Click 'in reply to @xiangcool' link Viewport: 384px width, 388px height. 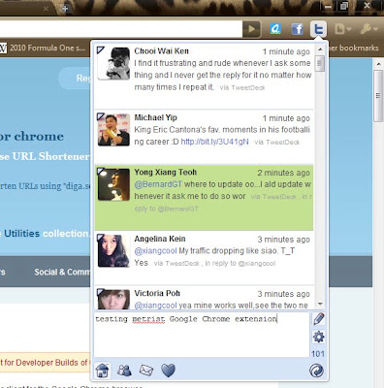point(240,264)
